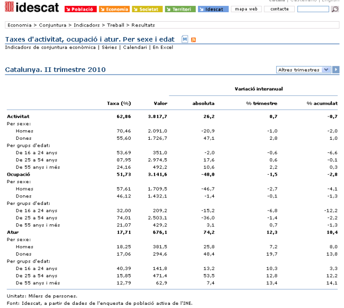Screen dimensions: 344x308
Task: Click Treball in the breadcrumb
Action: click(x=115, y=25)
